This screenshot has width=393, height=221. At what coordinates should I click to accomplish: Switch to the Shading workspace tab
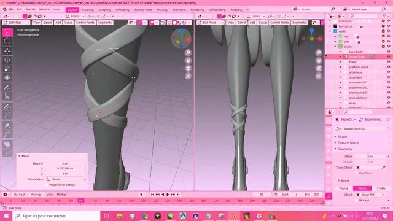(x=162, y=10)
